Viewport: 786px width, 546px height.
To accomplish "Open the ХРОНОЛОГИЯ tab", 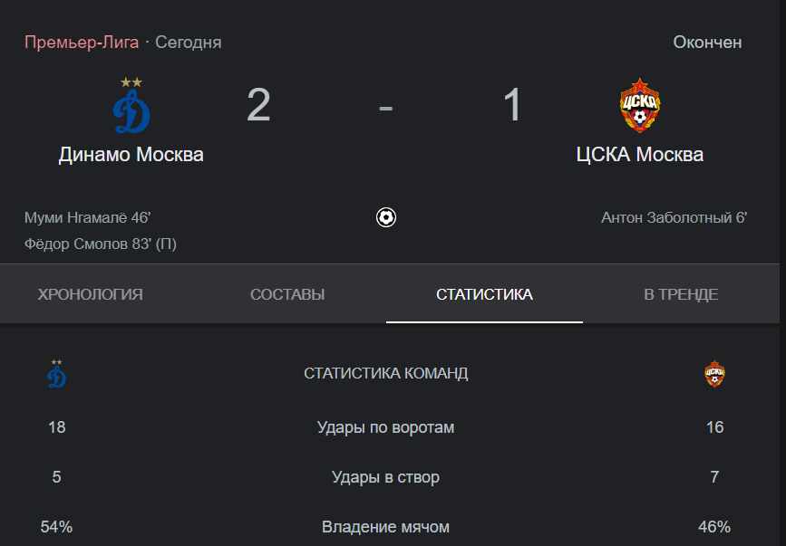I will 91,294.
